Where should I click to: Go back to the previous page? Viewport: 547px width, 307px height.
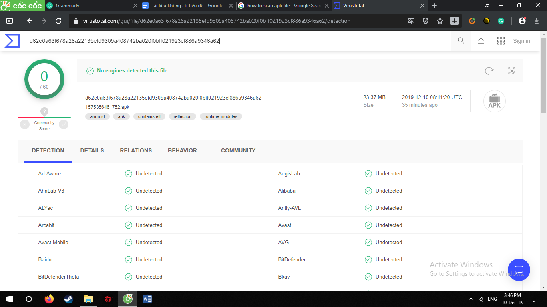click(29, 21)
